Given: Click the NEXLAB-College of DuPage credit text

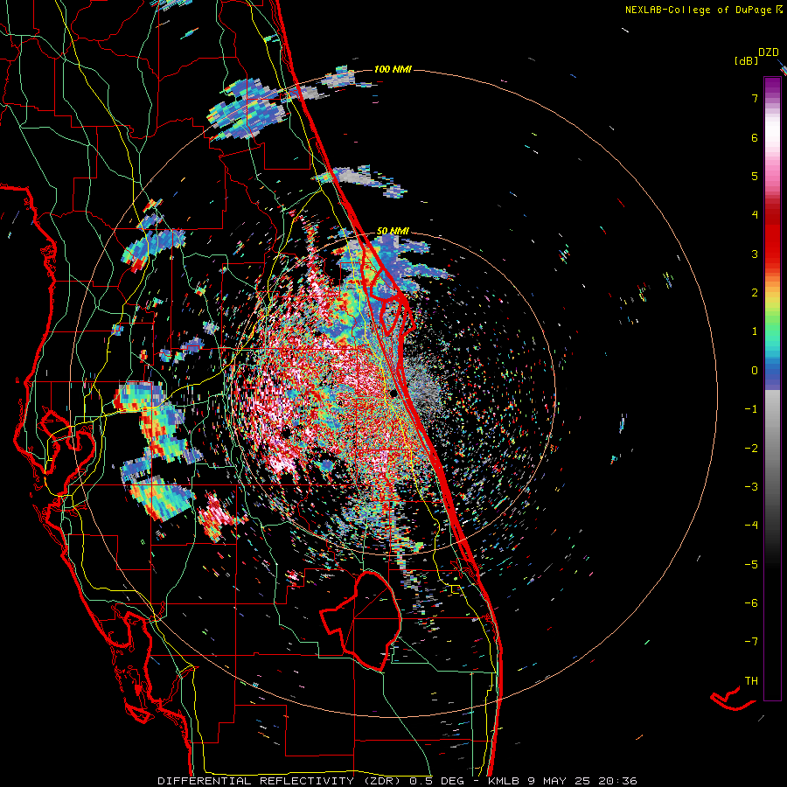Looking at the screenshot, I should tap(703, 10).
